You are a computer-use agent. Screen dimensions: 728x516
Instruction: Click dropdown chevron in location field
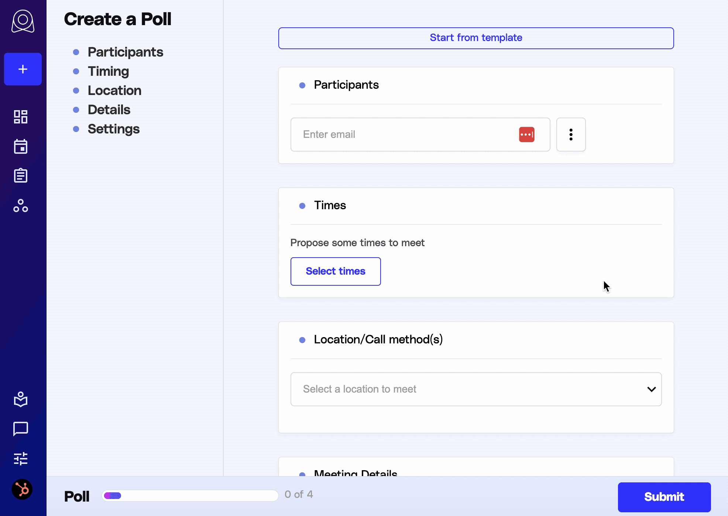(x=651, y=389)
